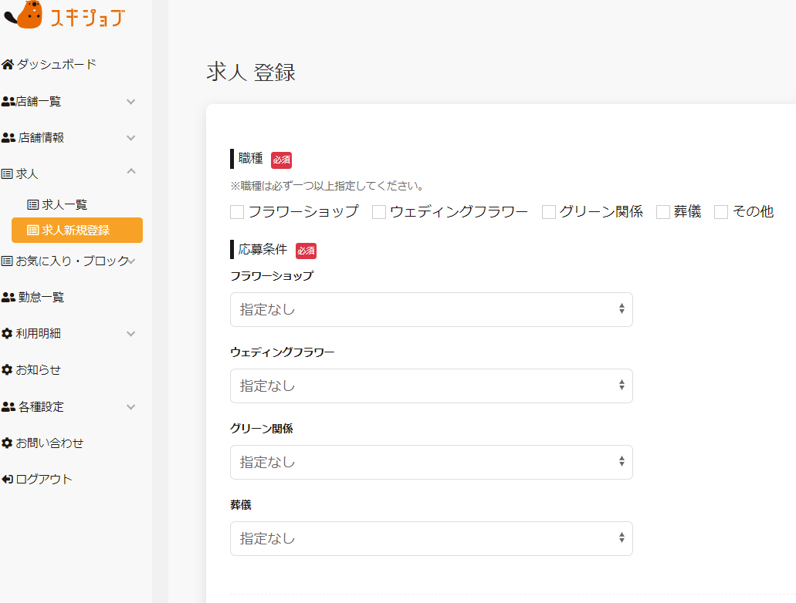Viewport: 796px width, 603px height.
Task: Click the 利用明細 gear icon
Action: [x=7, y=334]
